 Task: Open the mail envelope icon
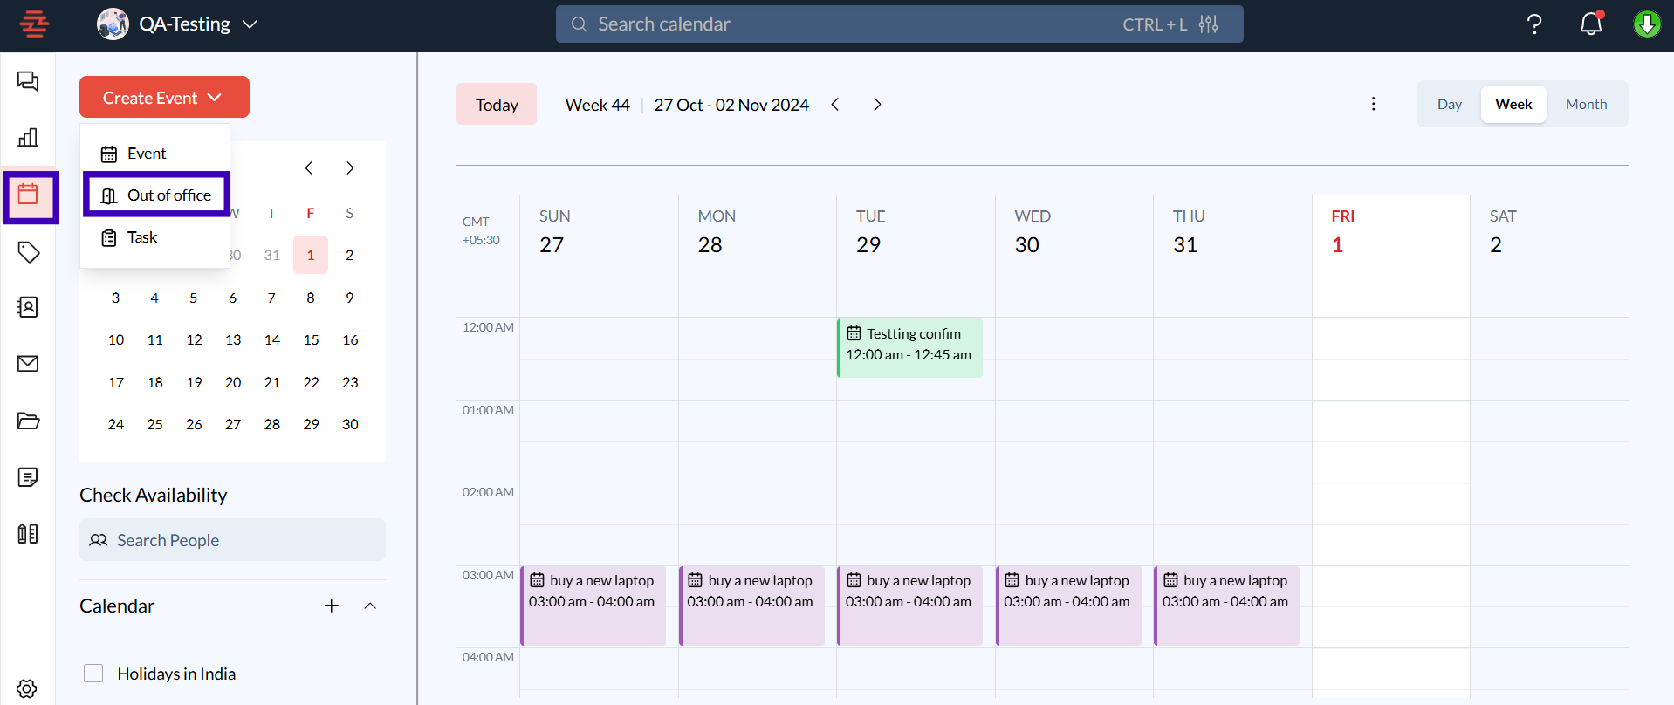tap(28, 364)
